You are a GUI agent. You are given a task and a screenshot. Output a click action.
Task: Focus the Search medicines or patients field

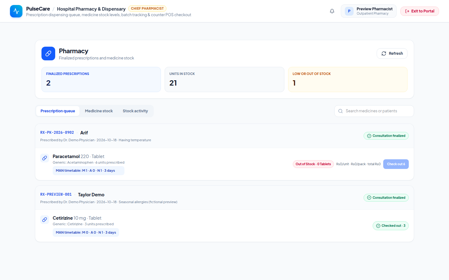tap(374, 111)
